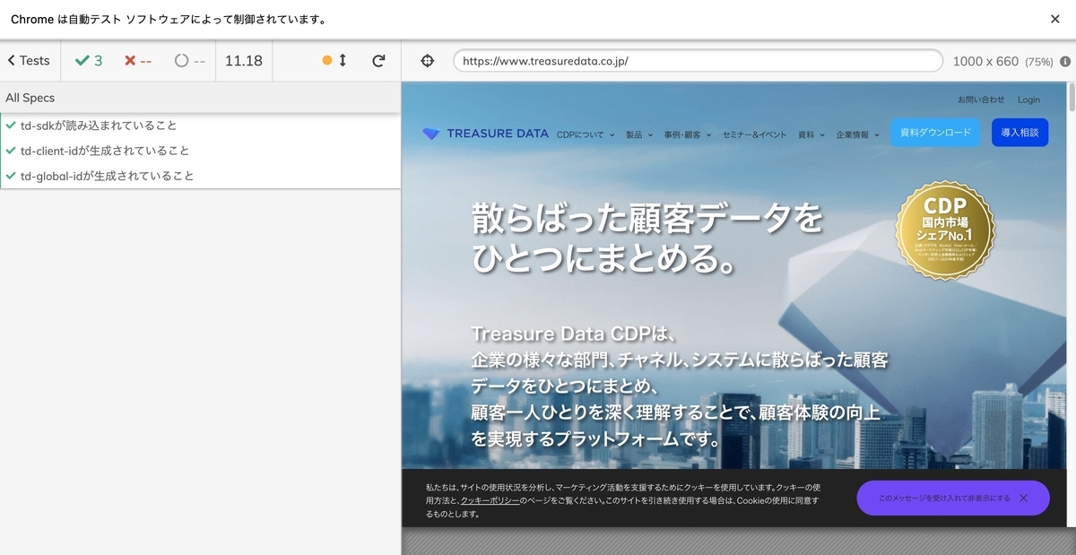Click the passed tests count checkmark
Screen dimensions: 1076x555
tap(88, 61)
